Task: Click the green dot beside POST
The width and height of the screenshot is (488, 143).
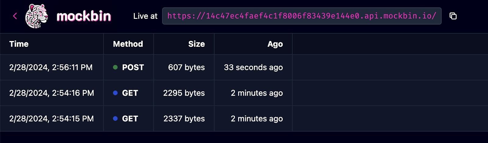Action: pyautogui.click(x=115, y=67)
